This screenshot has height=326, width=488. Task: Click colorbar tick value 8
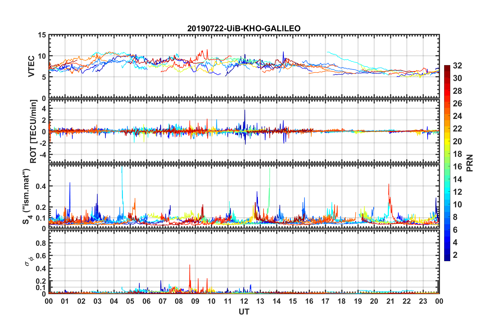click(x=455, y=217)
